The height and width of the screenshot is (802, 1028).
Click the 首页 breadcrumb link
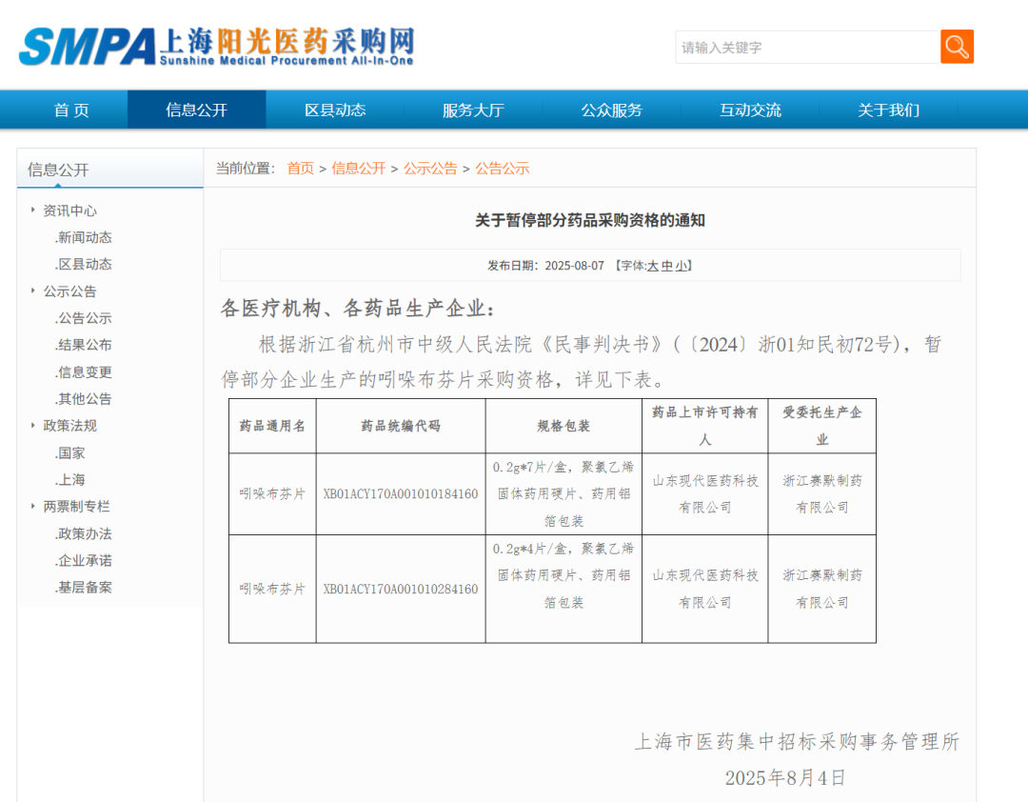[x=300, y=169]
